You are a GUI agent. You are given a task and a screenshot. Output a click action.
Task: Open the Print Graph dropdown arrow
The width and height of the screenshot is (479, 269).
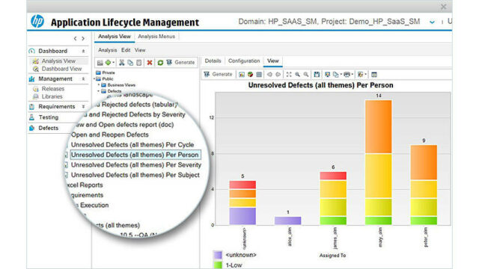tap(352, 75)
